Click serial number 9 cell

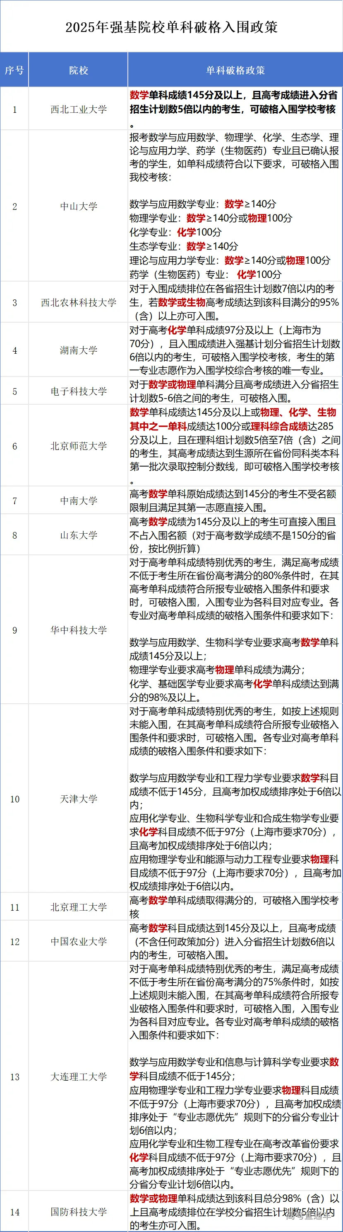14,630
